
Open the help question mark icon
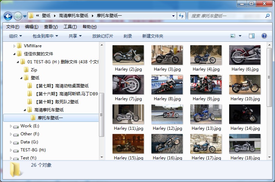264,36
